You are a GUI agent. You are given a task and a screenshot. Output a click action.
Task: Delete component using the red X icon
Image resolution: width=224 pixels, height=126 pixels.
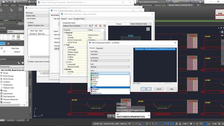100,26
